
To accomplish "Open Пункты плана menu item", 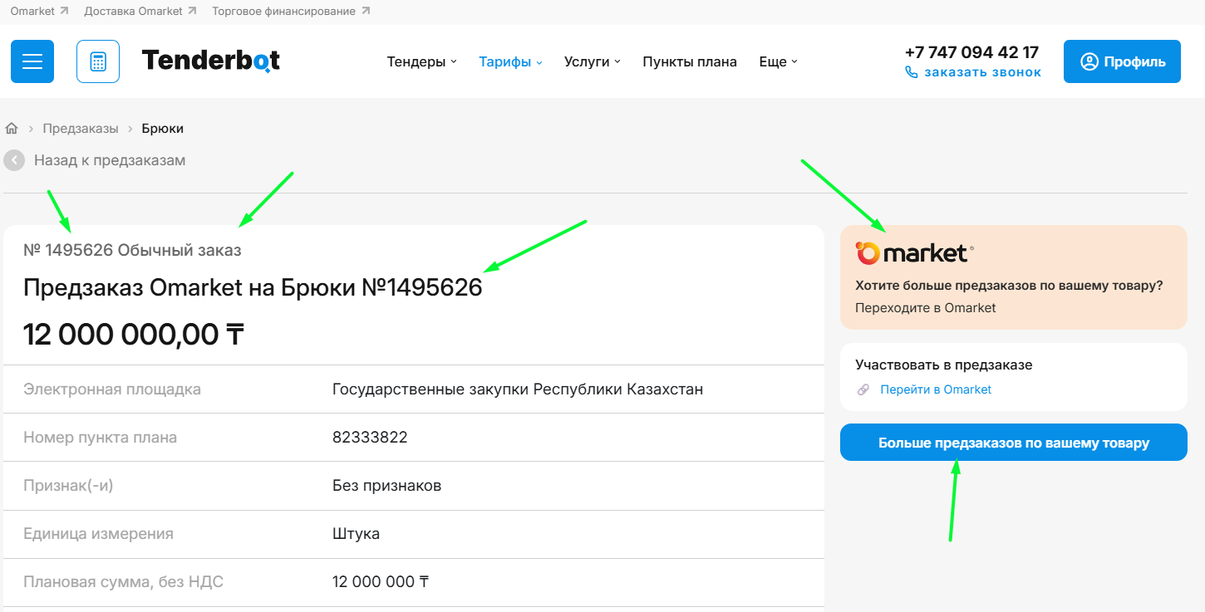I will click(x=690, y=61).
